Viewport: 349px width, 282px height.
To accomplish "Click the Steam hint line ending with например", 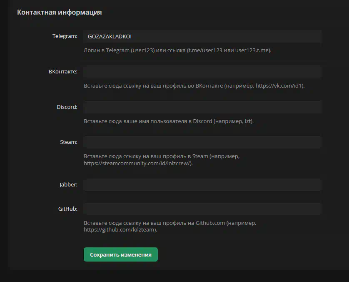I will click(x=161, y=156).
